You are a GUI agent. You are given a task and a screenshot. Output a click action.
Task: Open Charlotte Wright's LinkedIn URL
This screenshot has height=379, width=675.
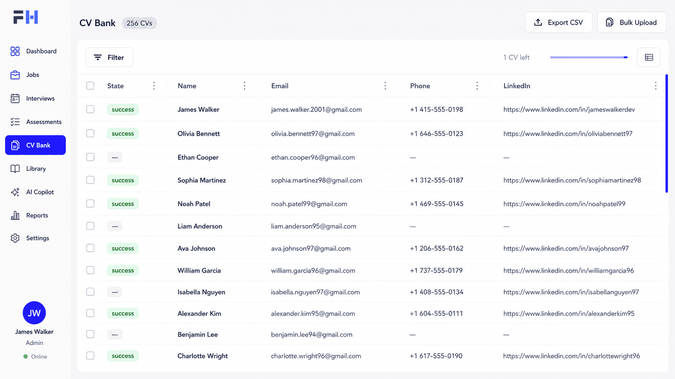[x=572, y=356]
